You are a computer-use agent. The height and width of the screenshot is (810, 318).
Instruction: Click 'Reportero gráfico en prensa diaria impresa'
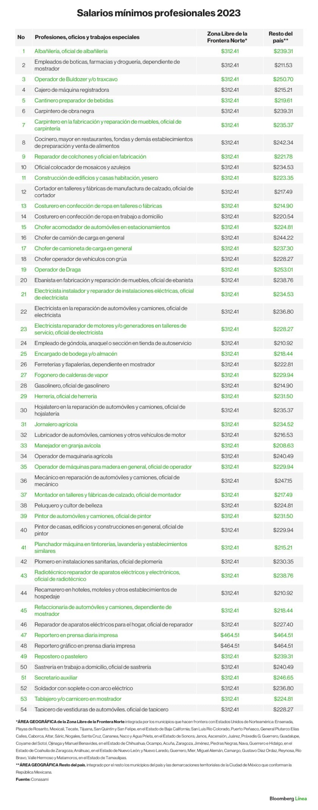pyautogui.click(x=85, y=646)
